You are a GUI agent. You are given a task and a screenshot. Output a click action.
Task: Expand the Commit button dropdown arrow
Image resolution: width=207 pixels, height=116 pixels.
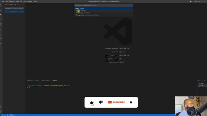click(23, 12)
